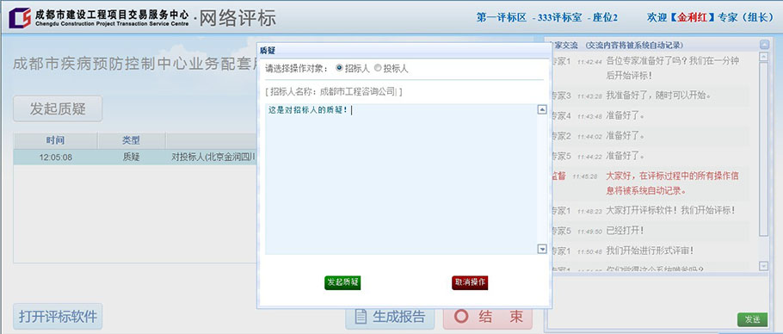Select the 招标人 radio button
Screen dimensions: 783x334
point(340,68)
